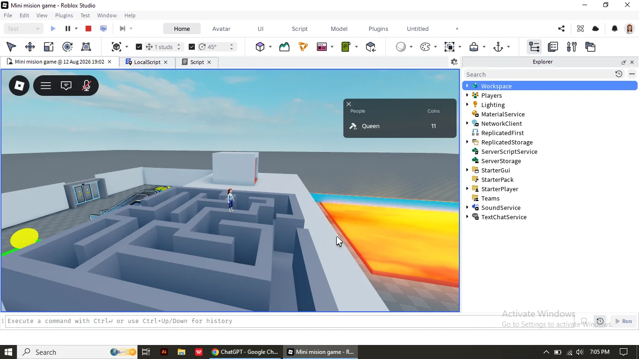Open the Plugins menu in the menu bar

64,15
